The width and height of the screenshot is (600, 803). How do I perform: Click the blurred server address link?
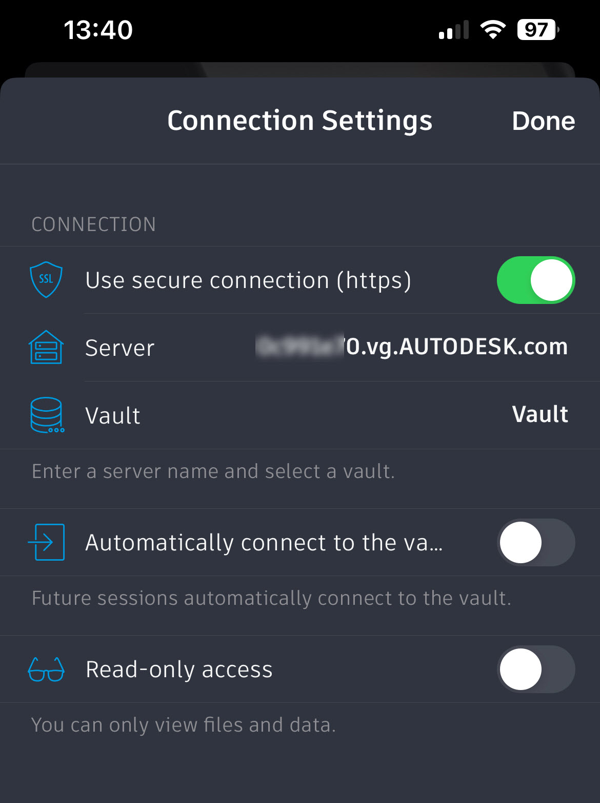(x=410, y=347)
